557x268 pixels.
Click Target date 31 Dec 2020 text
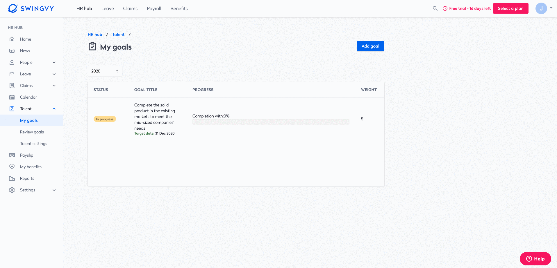(154, 133)
